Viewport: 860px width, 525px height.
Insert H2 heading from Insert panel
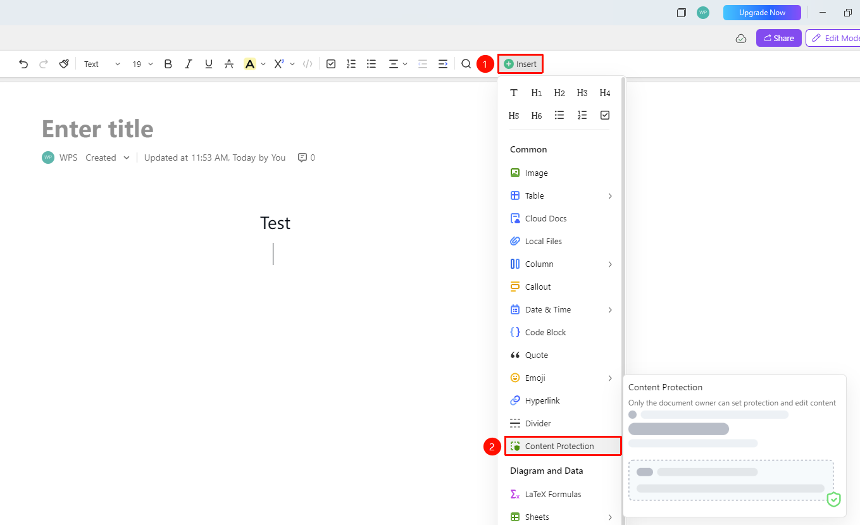pos(559,93)
